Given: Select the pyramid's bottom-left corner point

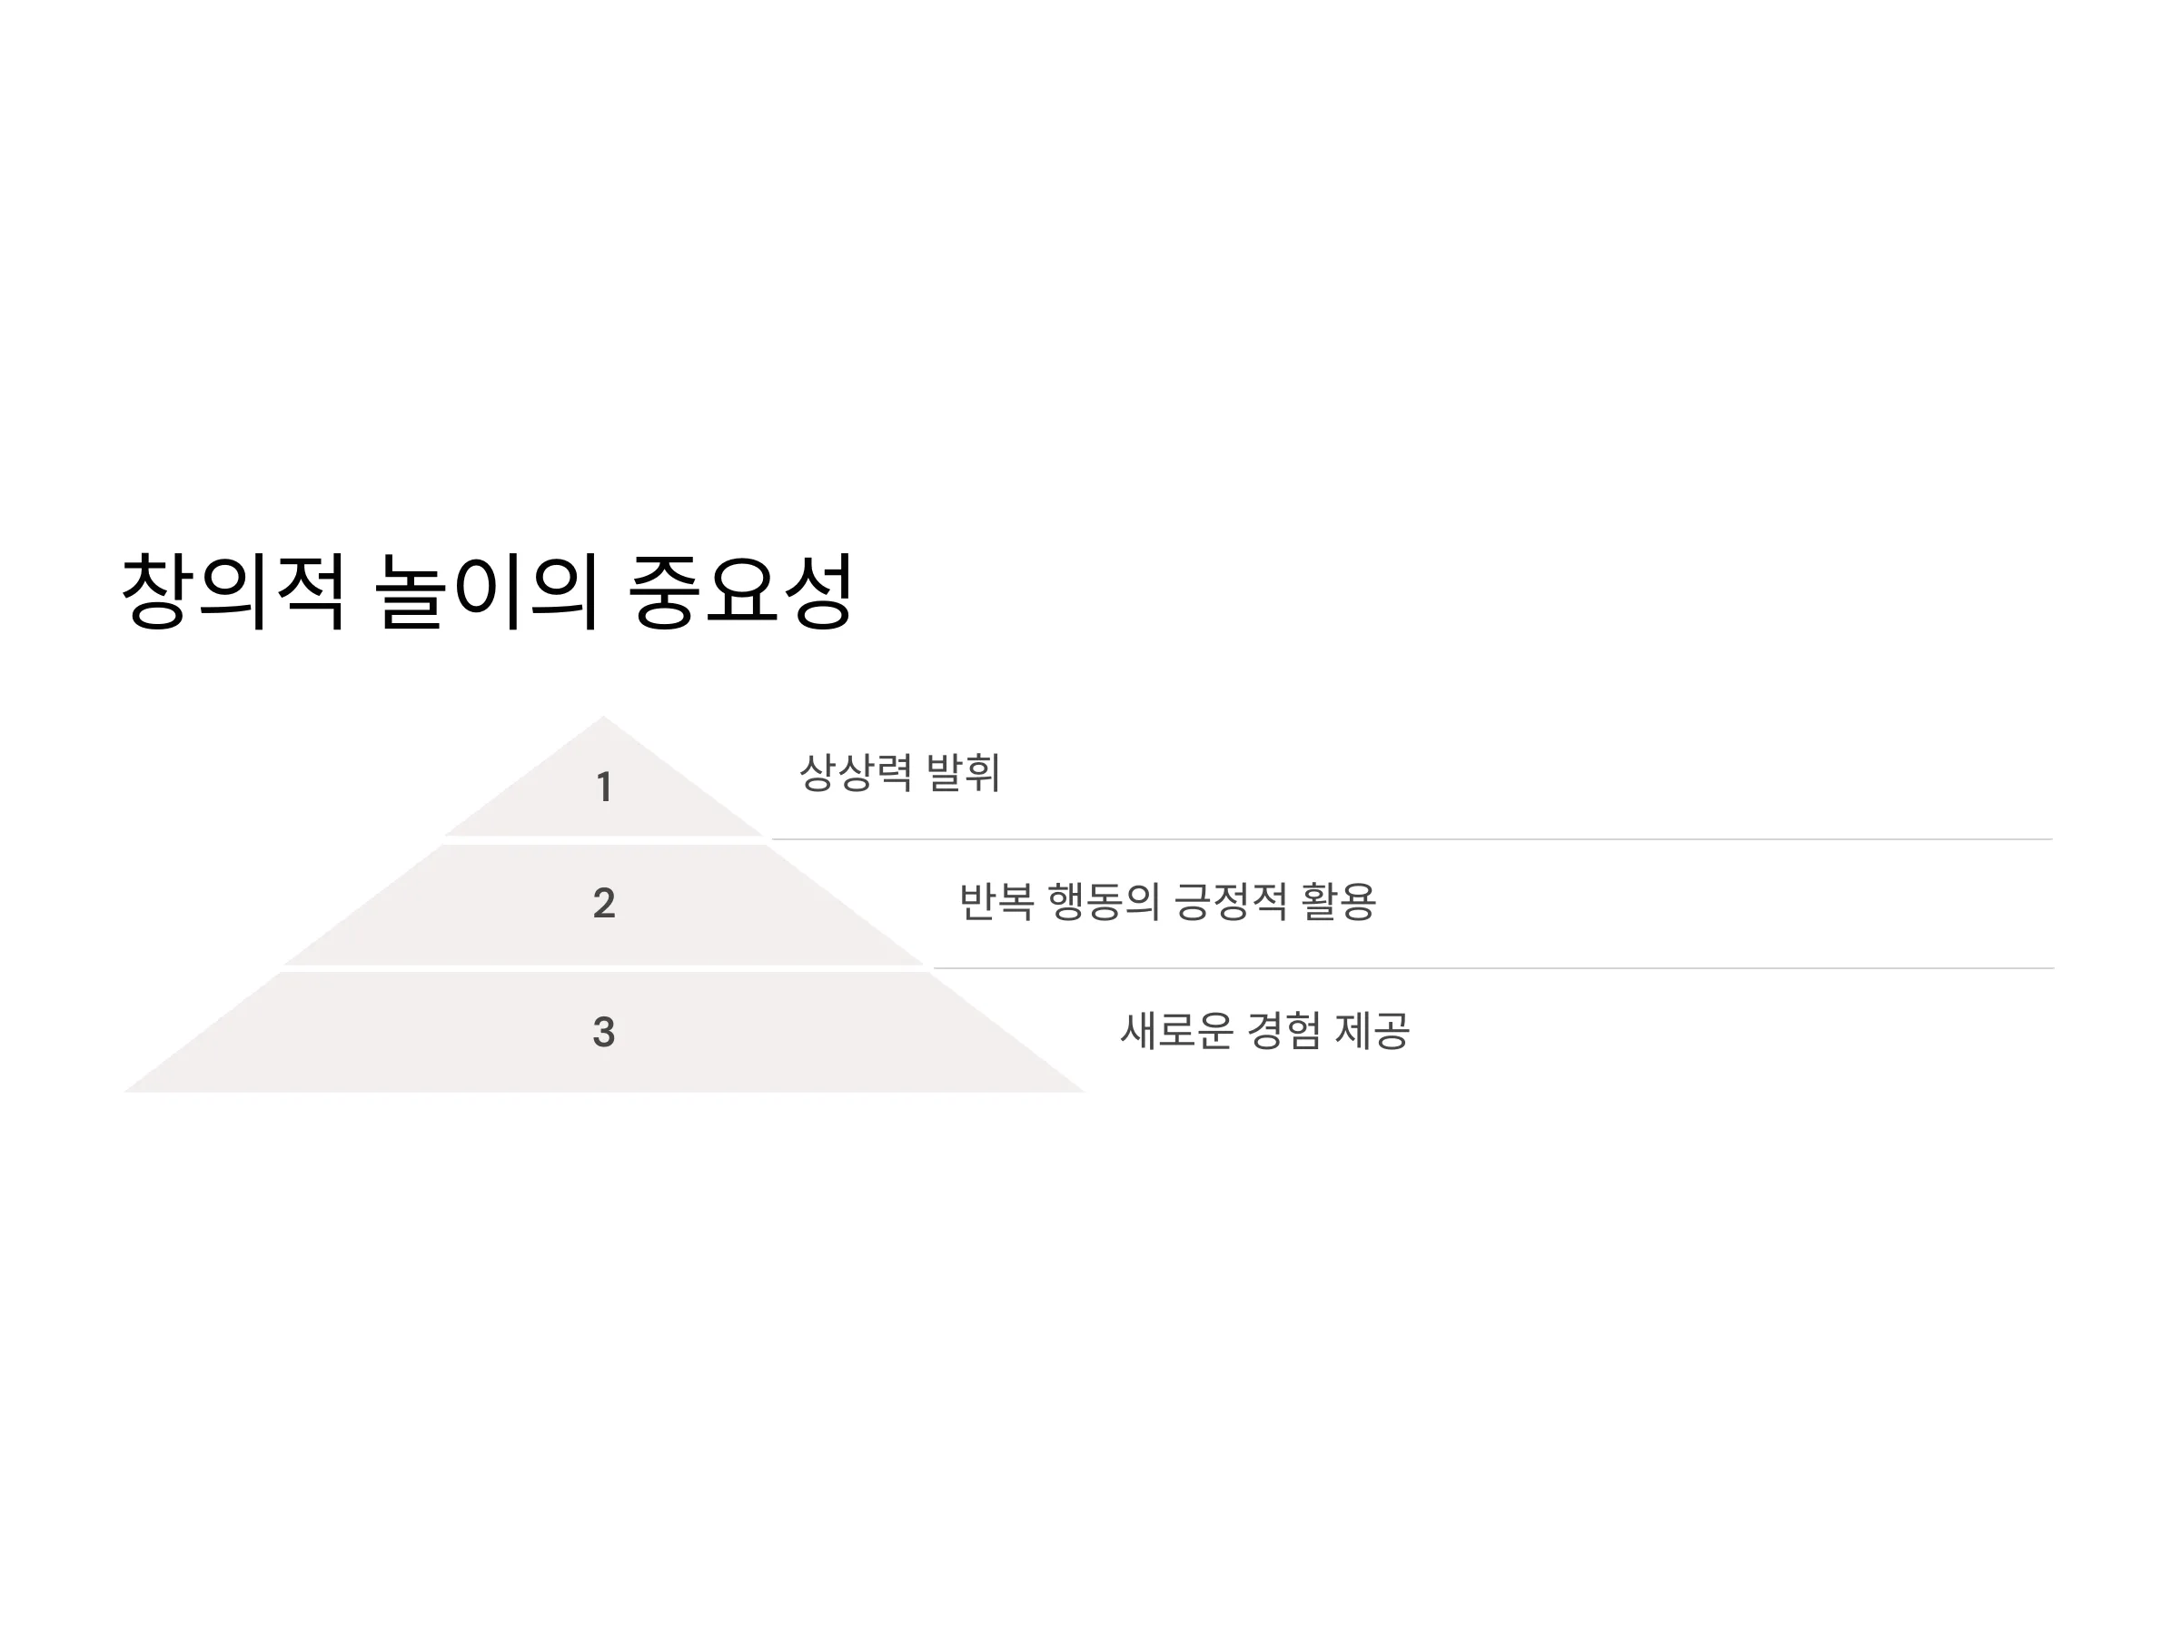Looking at the screenshot, I should click(x=126, y=1091).
